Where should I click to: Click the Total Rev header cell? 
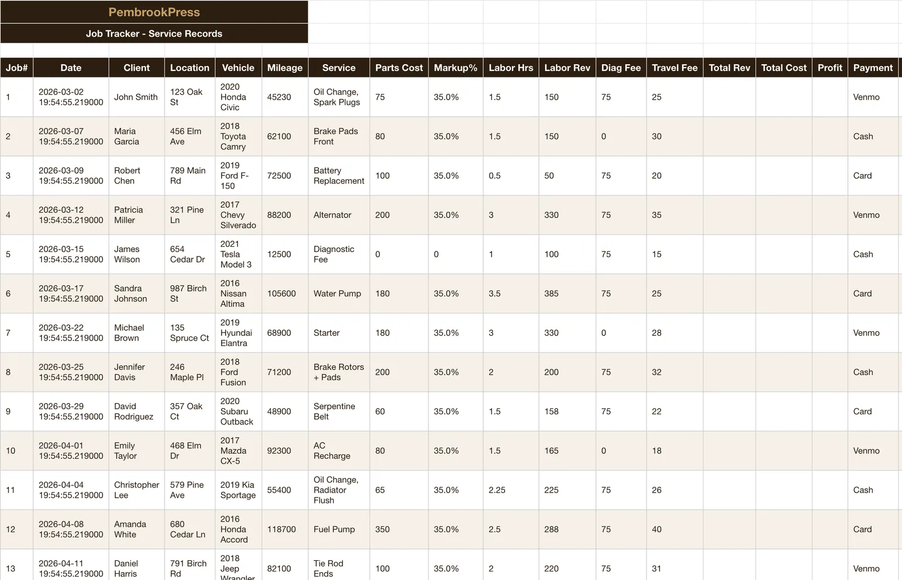click(729, 68)
